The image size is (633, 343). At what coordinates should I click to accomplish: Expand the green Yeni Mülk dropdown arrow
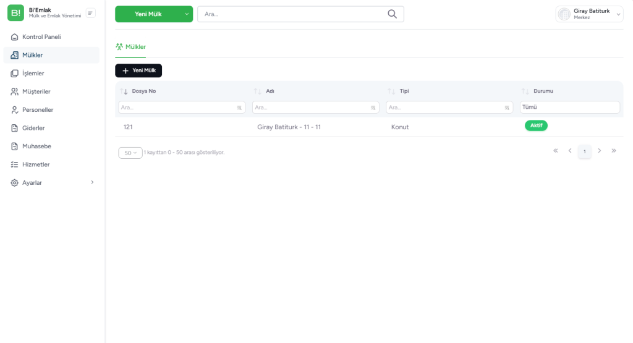point(185,14)
